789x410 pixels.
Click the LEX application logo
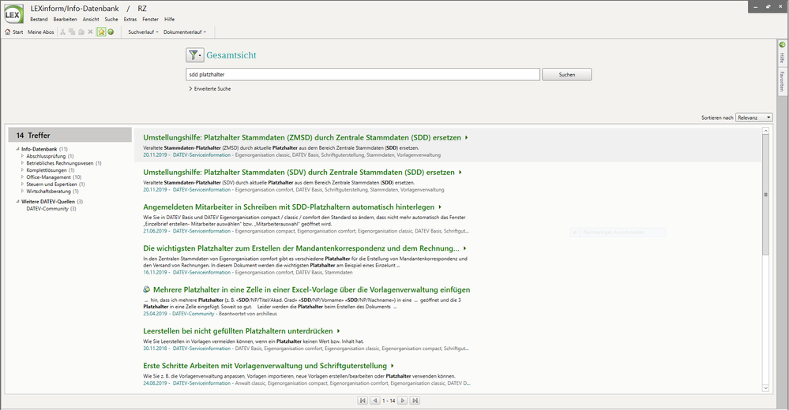click(x=13, y=14)
